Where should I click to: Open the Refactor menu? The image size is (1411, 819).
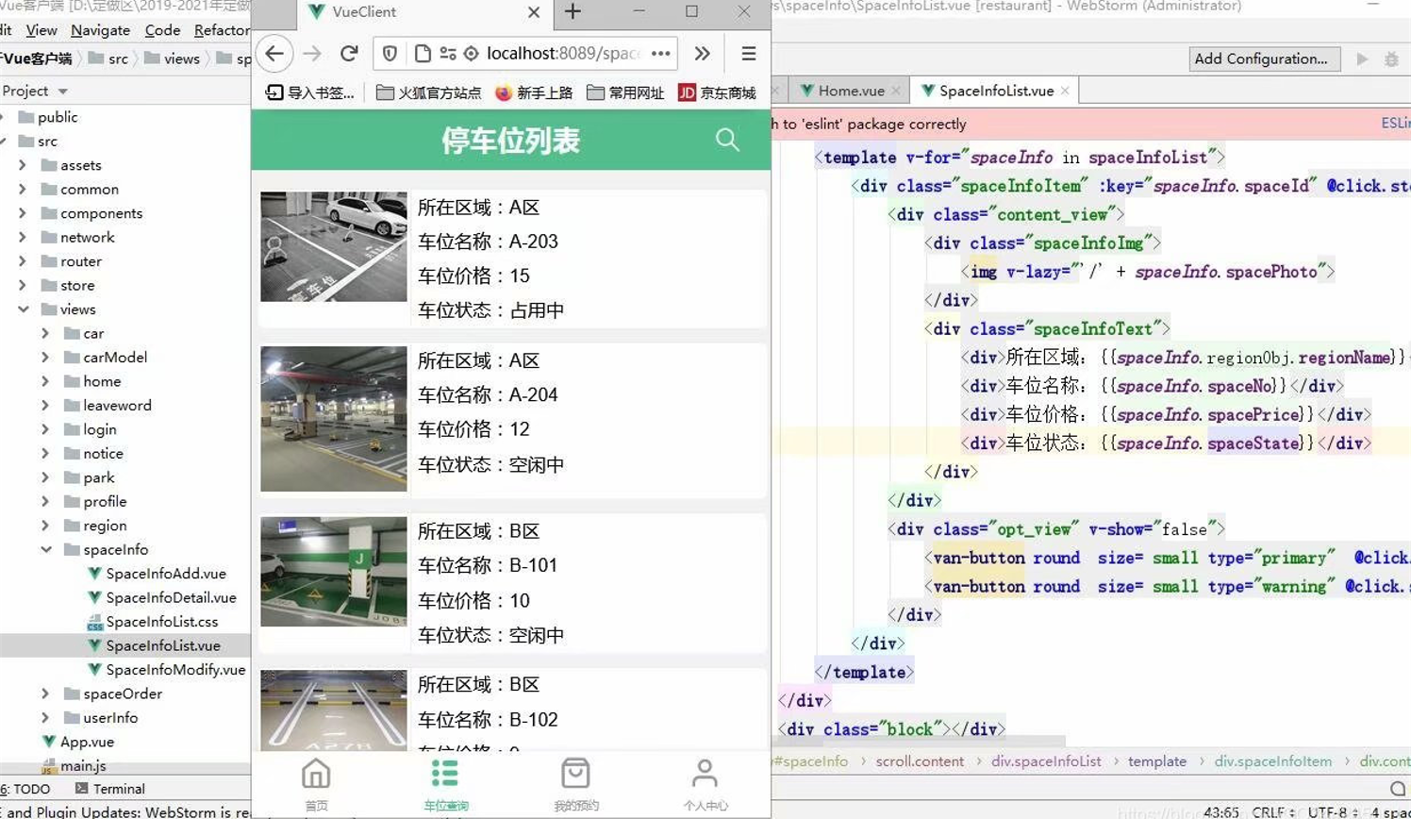[x=222, y=30]
